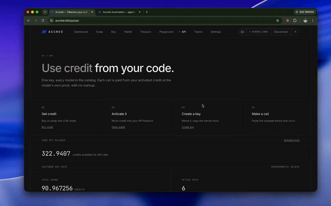Open the browser profile avatar

click(x=305, y=20)
